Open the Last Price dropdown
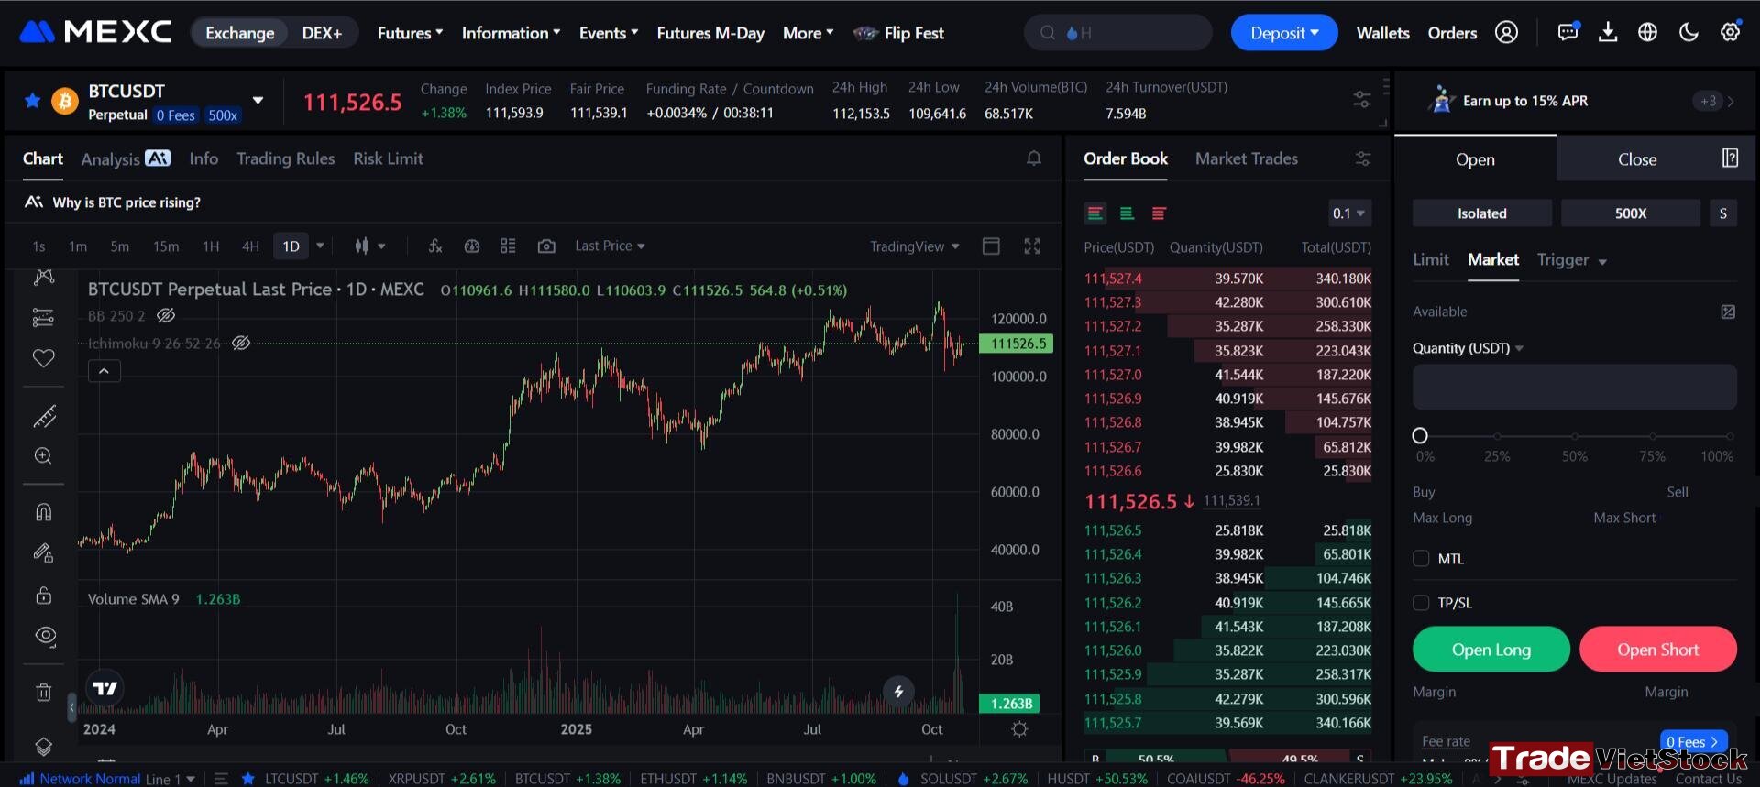Image resolution: width=1760 pixels, height=787 pixels. [610, 246]
